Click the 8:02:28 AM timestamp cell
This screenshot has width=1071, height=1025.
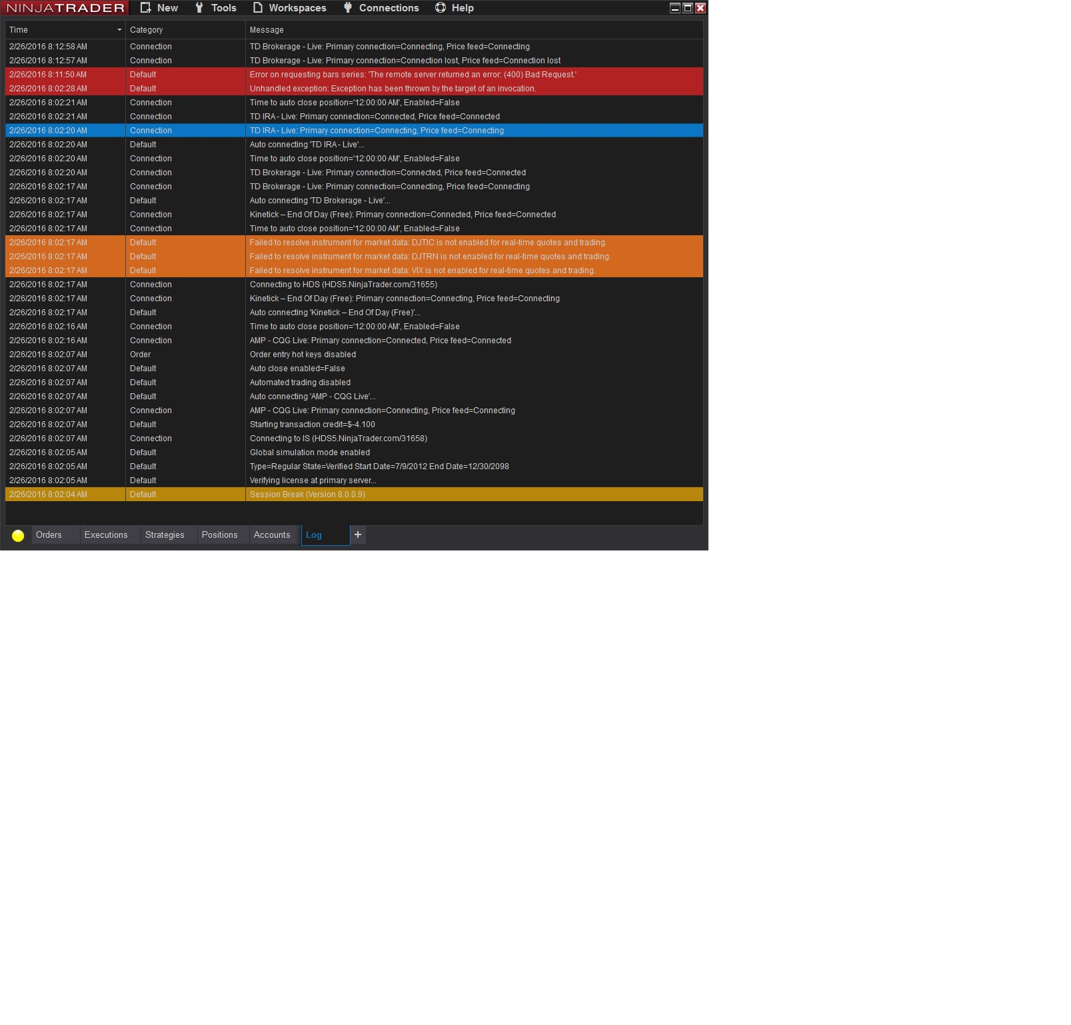click(x=65, y=89)
